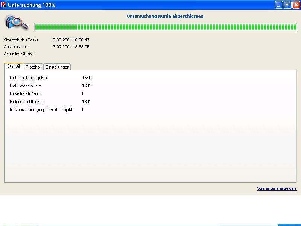Viewport: 301px width, 226px height.
Task: Click the Desinfizierte Viren label
Action: [x=26, y=94]
